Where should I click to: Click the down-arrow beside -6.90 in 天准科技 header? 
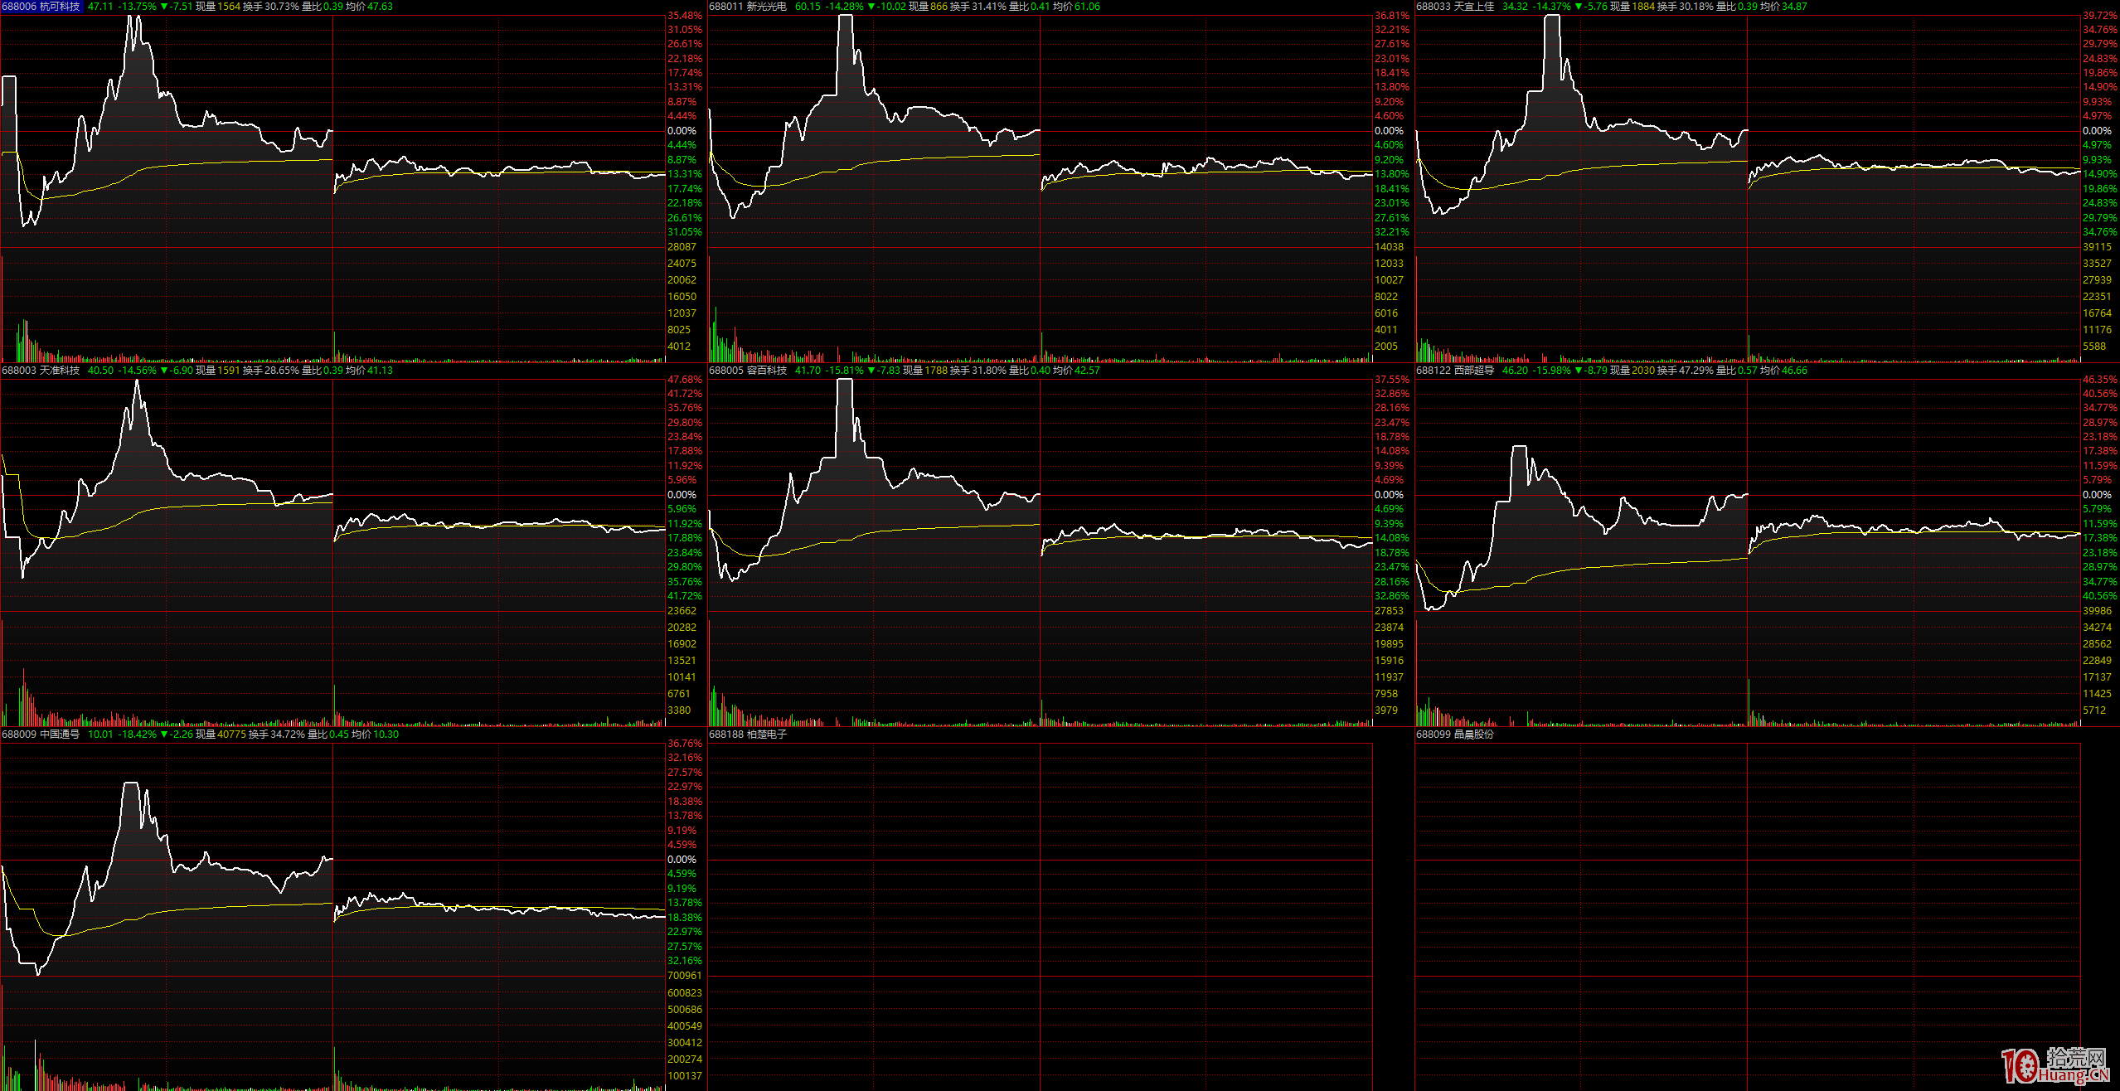point(164,371)
